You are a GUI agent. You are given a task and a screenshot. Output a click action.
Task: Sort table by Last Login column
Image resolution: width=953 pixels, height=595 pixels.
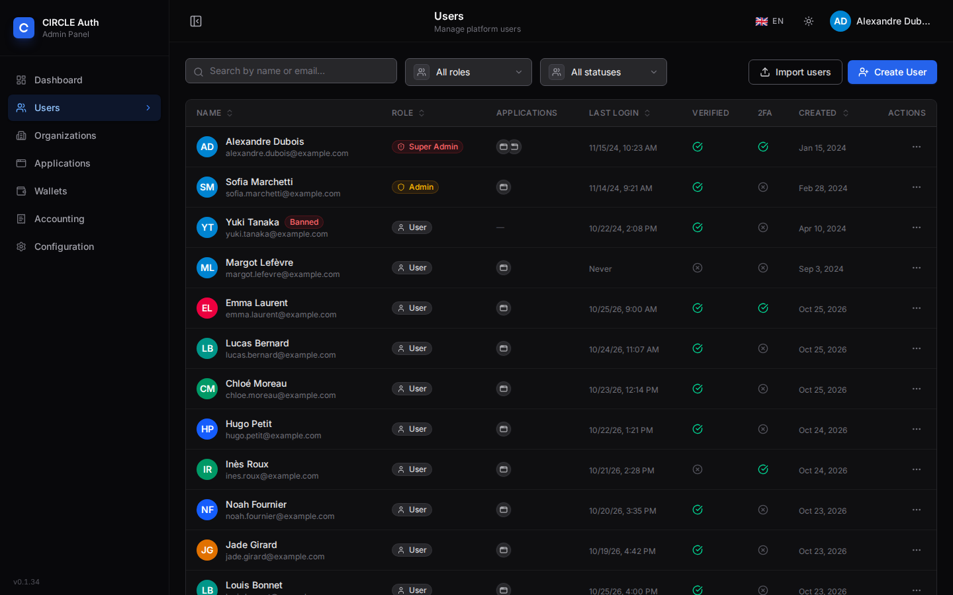tap(620, 113)
